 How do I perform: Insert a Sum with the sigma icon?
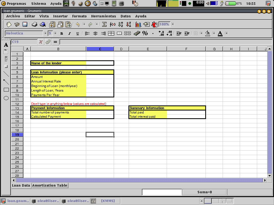click(x=104, y=24)
